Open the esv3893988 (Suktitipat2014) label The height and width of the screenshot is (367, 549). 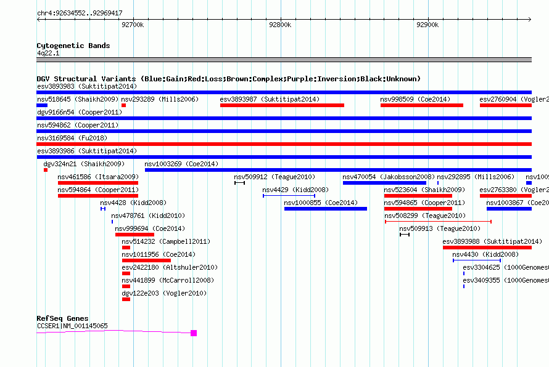tap(492, 241)
